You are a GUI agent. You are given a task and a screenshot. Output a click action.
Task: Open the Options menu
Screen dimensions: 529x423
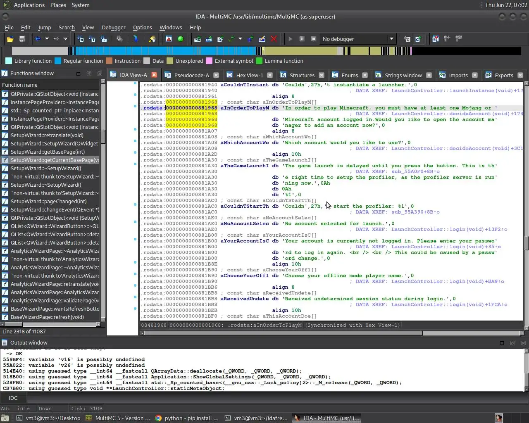coord(143,27)
